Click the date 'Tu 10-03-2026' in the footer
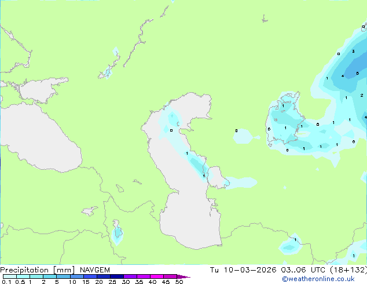The height and width of the screenshot is (284, 367). point(243,270)
